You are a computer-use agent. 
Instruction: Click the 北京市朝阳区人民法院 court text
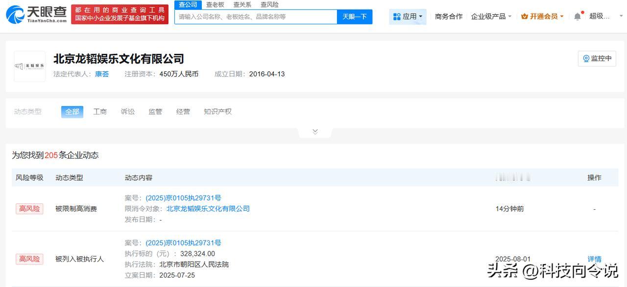pos(194,265)
